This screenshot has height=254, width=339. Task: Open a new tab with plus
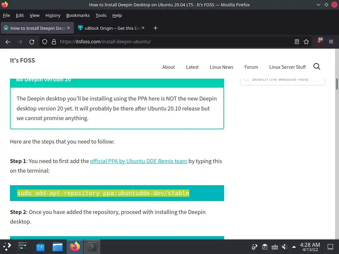point(155,28)
